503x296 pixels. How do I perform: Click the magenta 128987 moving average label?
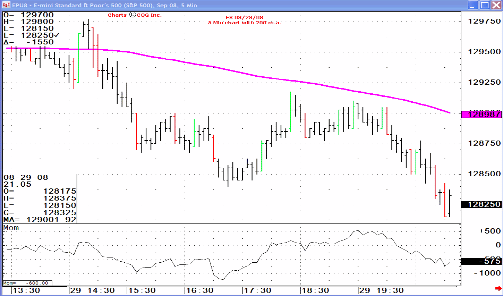click(x=481, y=114)
